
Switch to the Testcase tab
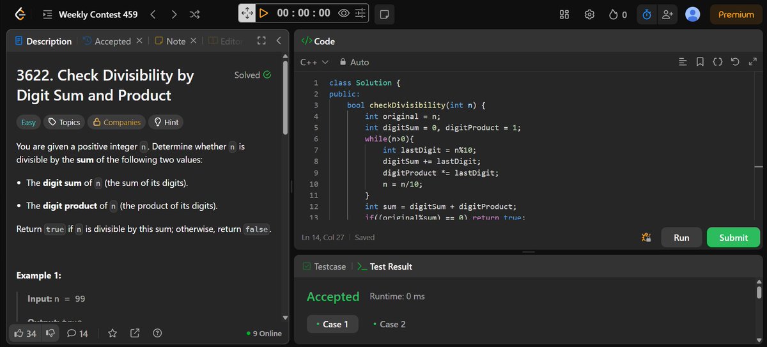click(x=325, y=266)
